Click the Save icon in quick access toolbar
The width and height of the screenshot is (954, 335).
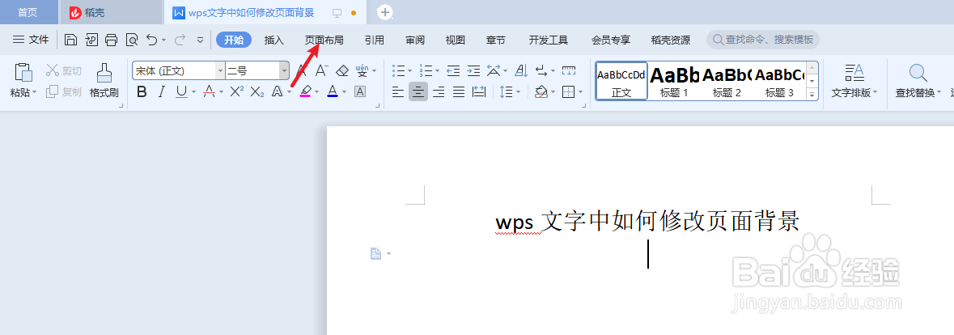70,40
